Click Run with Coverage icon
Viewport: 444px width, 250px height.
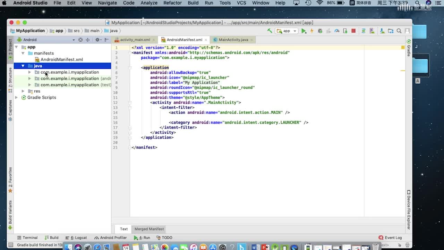(x=328, y=31)
